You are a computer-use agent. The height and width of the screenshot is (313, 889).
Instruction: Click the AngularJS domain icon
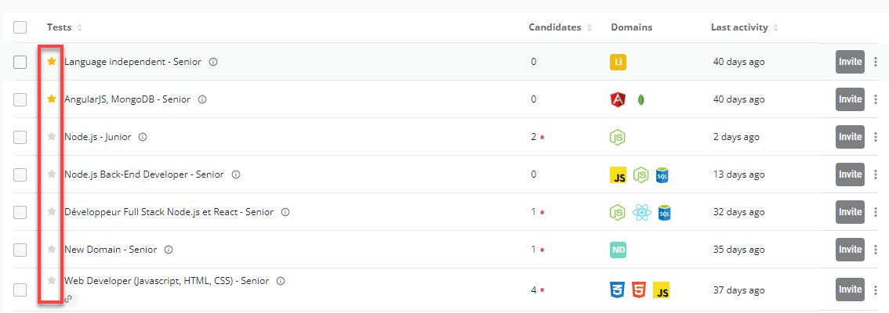(618, 99)
